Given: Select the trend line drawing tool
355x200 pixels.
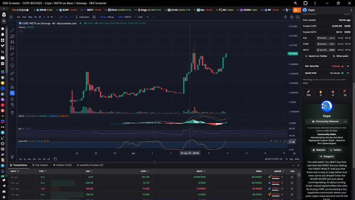Looking at the screenshot, I should [x=12, y=31].
